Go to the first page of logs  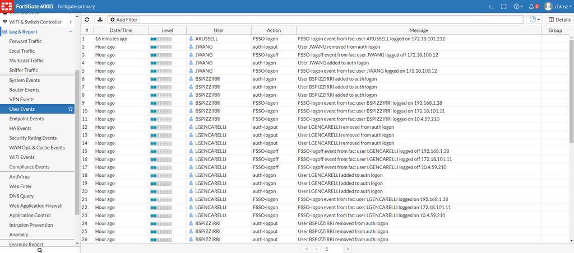click(307, 249)
